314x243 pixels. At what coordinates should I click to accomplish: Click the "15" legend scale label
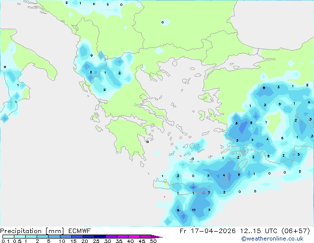[73, 241]
